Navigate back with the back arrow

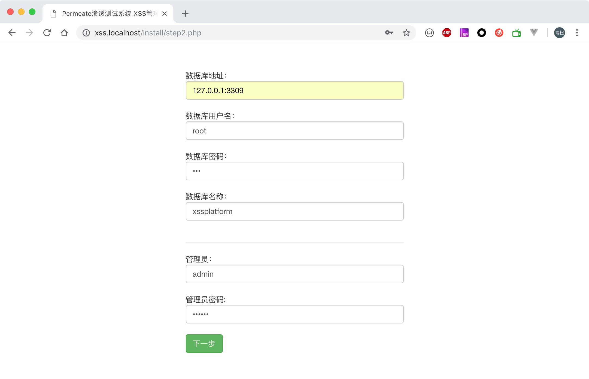click(12, 33)
